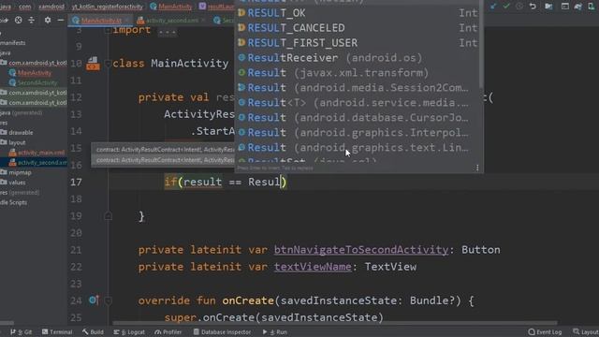Select java (generated) node in project tree
The height and width of the screenshot is (337, 599).
pyautogui.click(x=21, y=112)
